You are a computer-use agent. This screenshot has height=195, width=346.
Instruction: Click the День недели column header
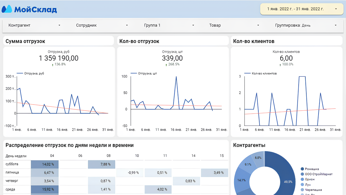(16, 156)
